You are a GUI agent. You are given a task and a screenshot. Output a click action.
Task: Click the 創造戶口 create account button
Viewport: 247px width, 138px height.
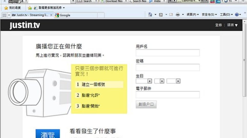pyautogui.click(x=146, y=105)
